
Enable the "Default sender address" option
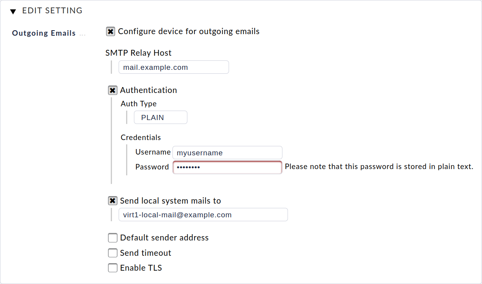tap(113, 237)
